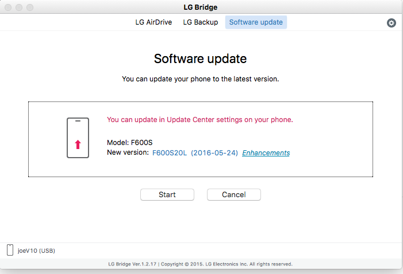Cancel the software update
The image size is (403, 274).
pos(234,194)
